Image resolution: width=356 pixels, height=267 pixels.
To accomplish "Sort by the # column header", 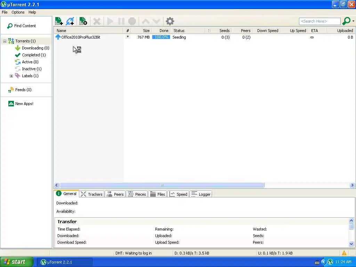I will [128, 31].
